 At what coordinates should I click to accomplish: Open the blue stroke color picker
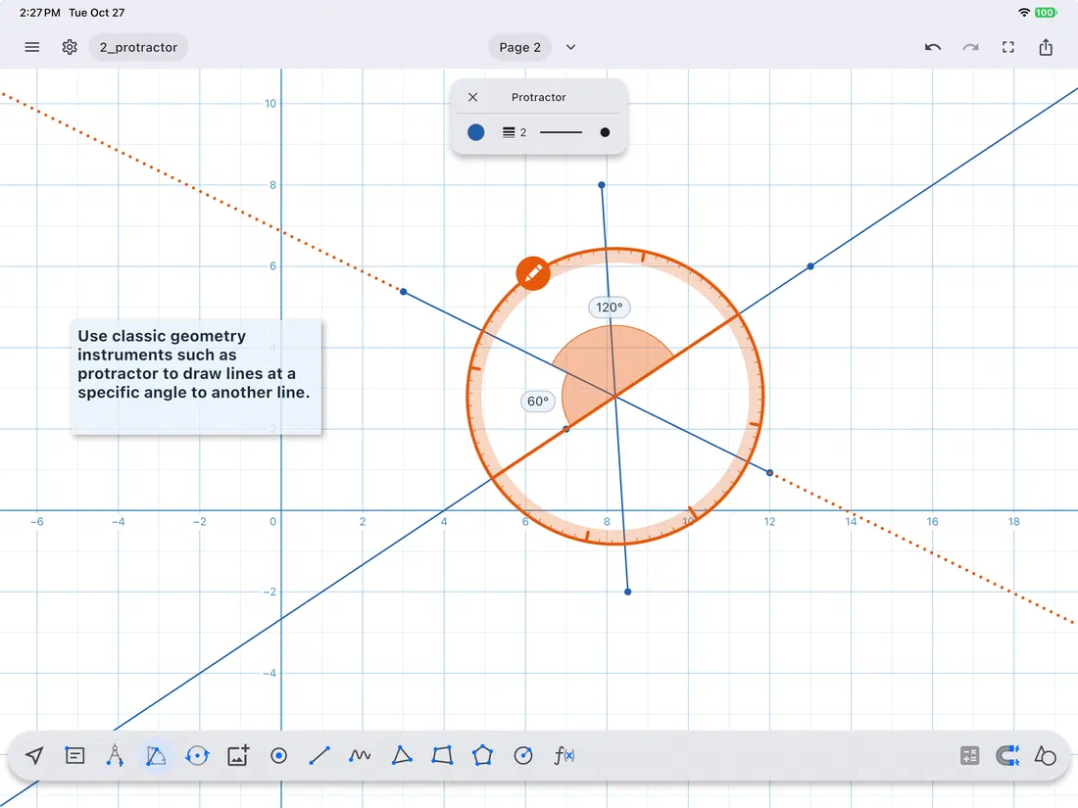pos(475,132)
